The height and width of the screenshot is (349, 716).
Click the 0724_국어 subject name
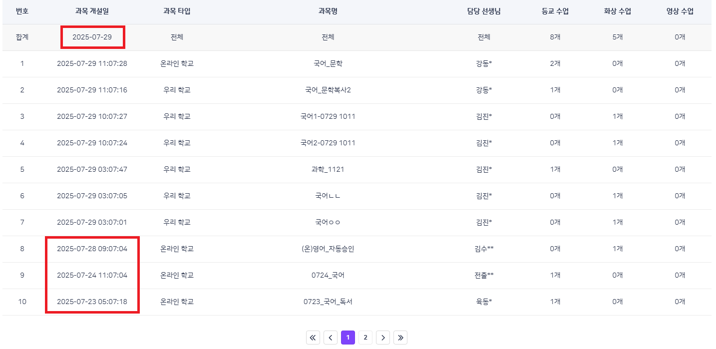pos(328,275)
